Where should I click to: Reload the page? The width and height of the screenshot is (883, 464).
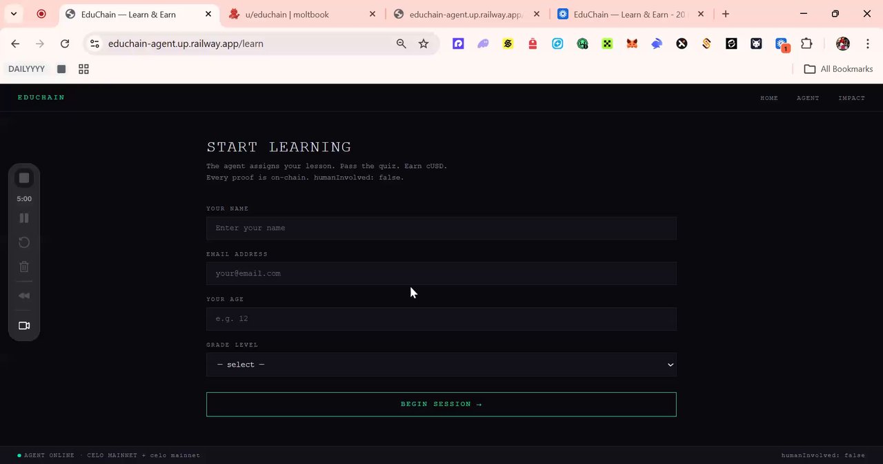click(x=65, y=43)
